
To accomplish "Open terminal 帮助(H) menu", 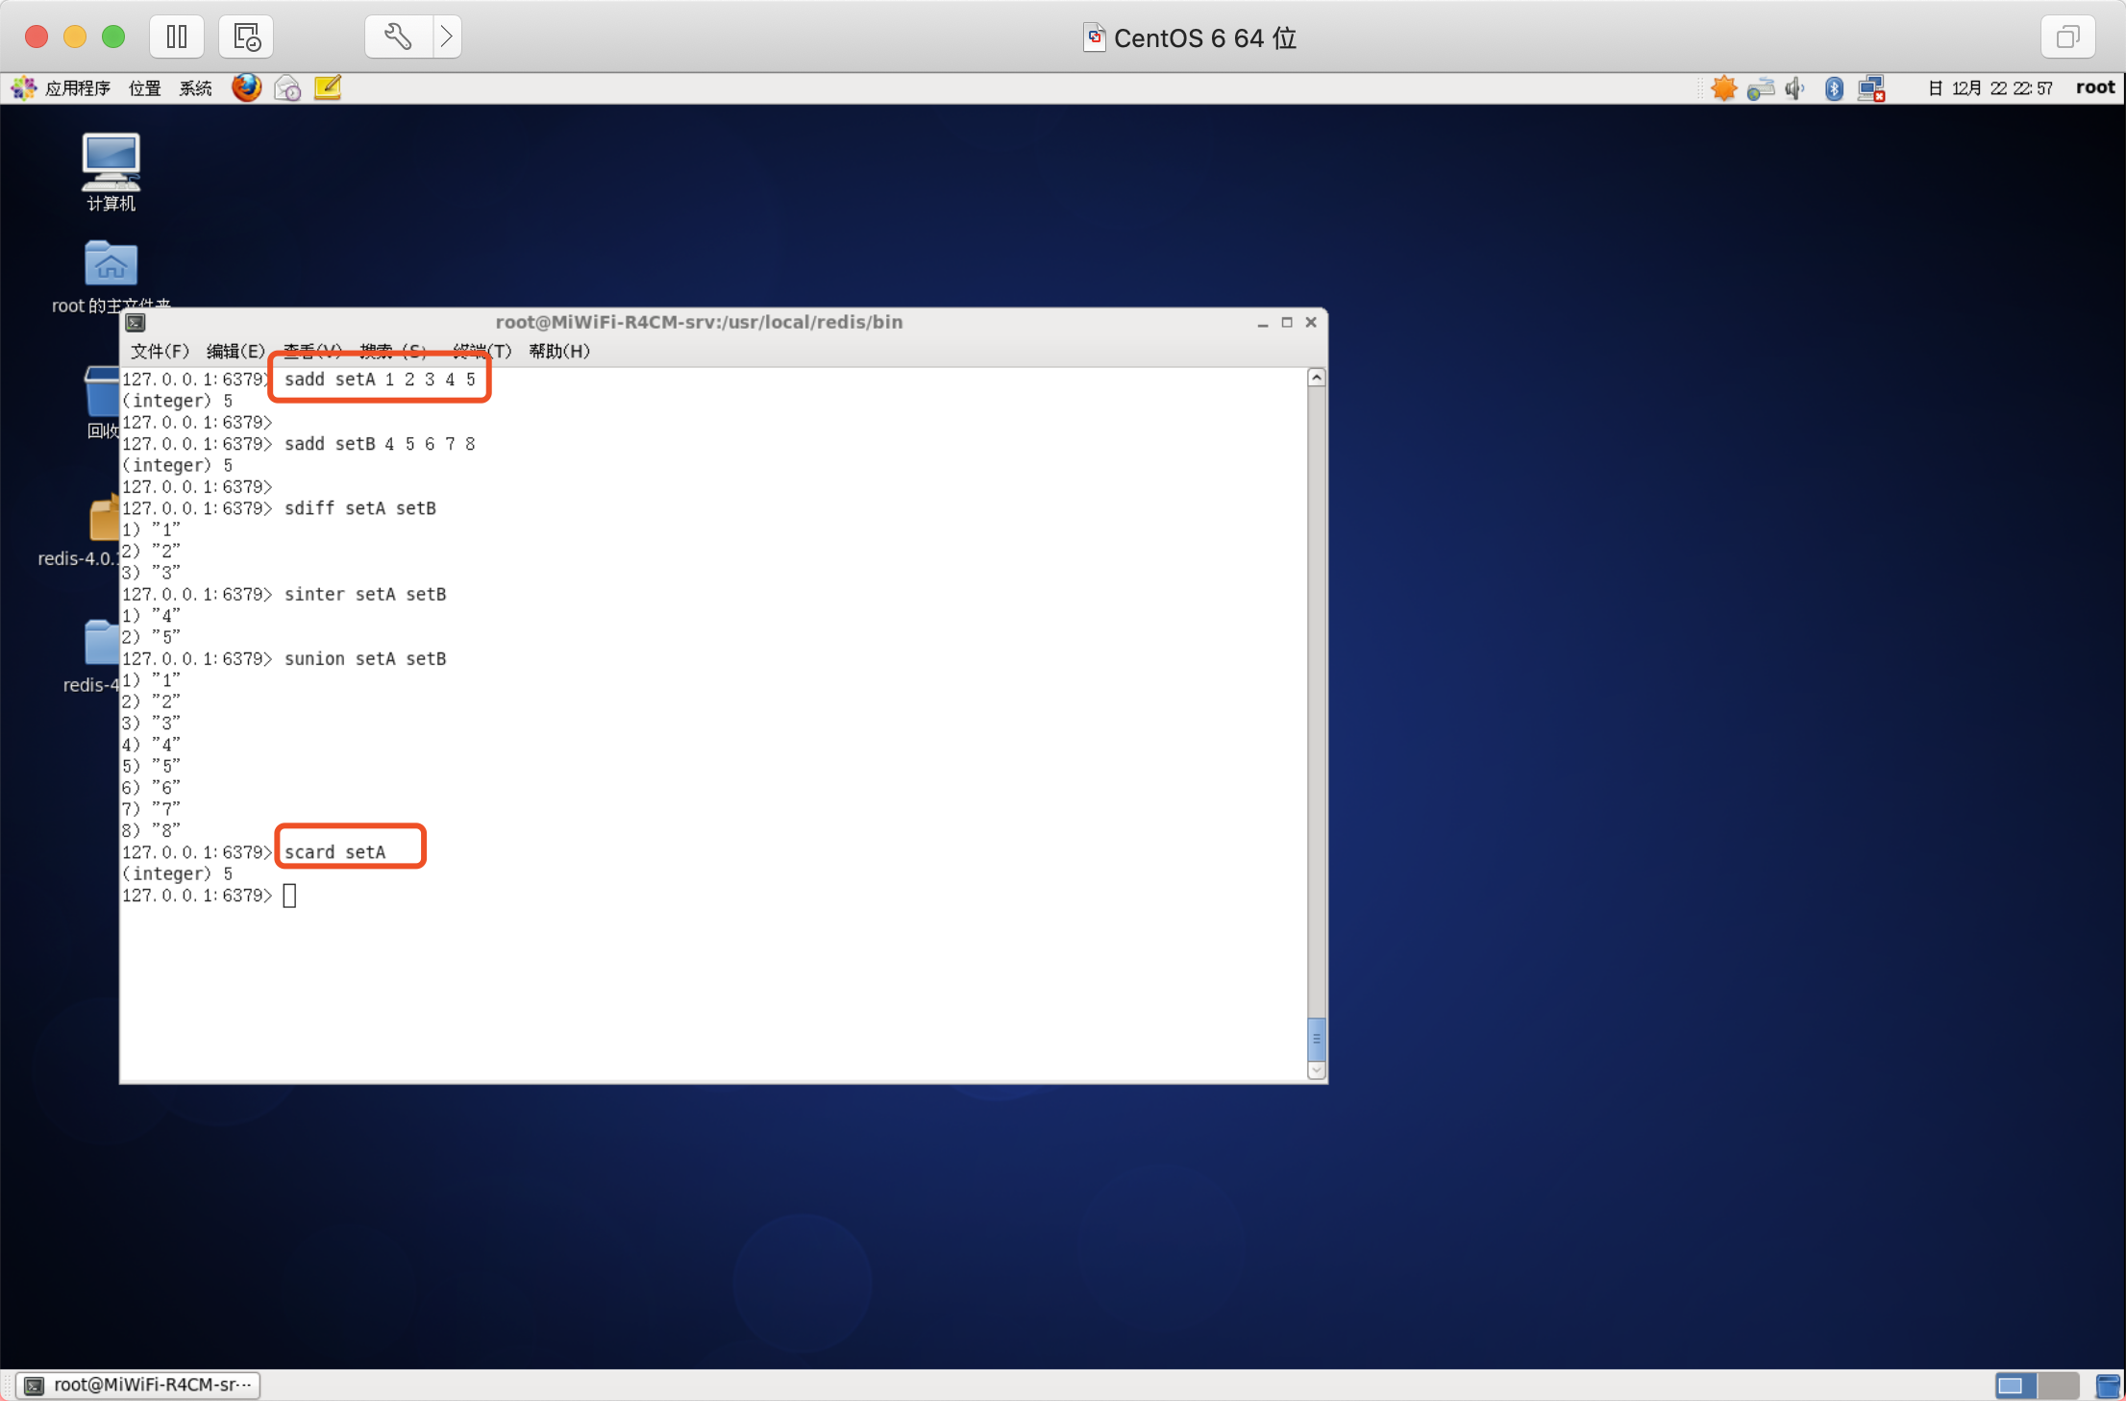I will [x=559, y=351].
